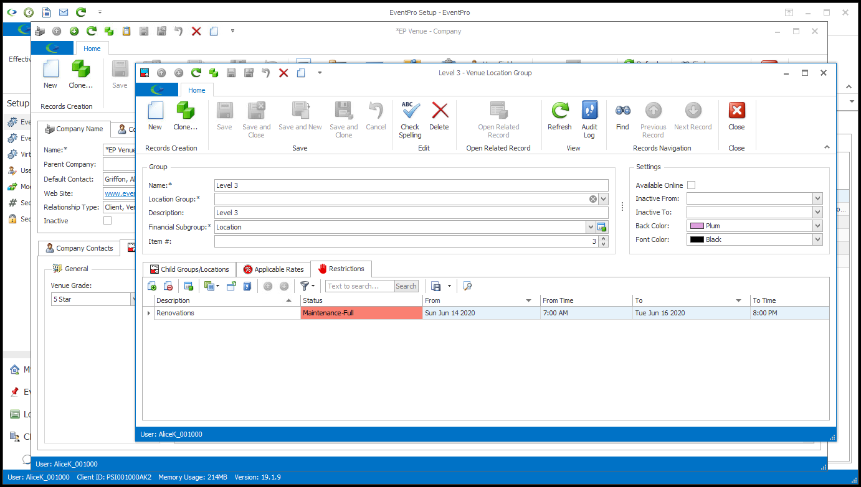Click New in EP Venue Company ribbon
The image size is (861, 487).
click(50, 75)
